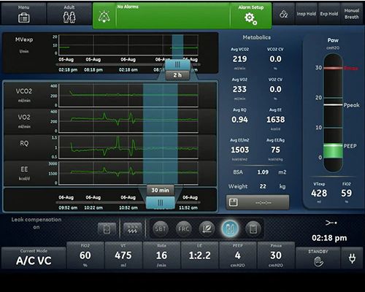Click the BSA value 1.09
The width and height of the screenshot is (365, 292).
pyautogui.click(x=263, y=172)
